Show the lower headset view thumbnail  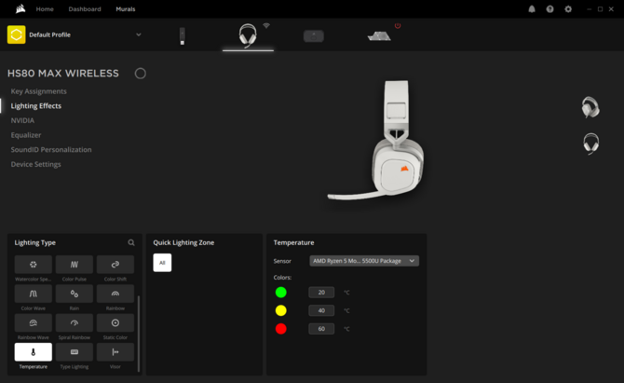[591, 144]
